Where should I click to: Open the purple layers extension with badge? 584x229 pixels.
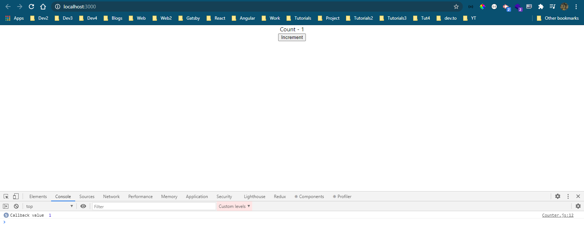tap(518, 7)
